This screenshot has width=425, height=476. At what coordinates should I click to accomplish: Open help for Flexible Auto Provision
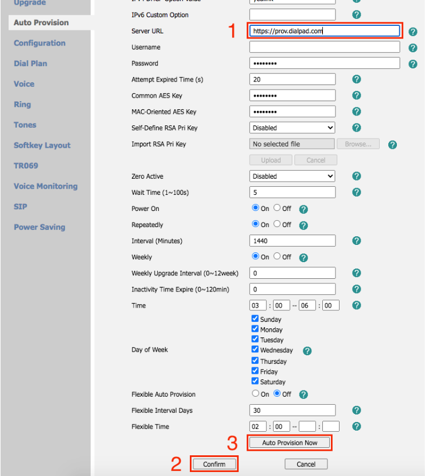[303, 394]
